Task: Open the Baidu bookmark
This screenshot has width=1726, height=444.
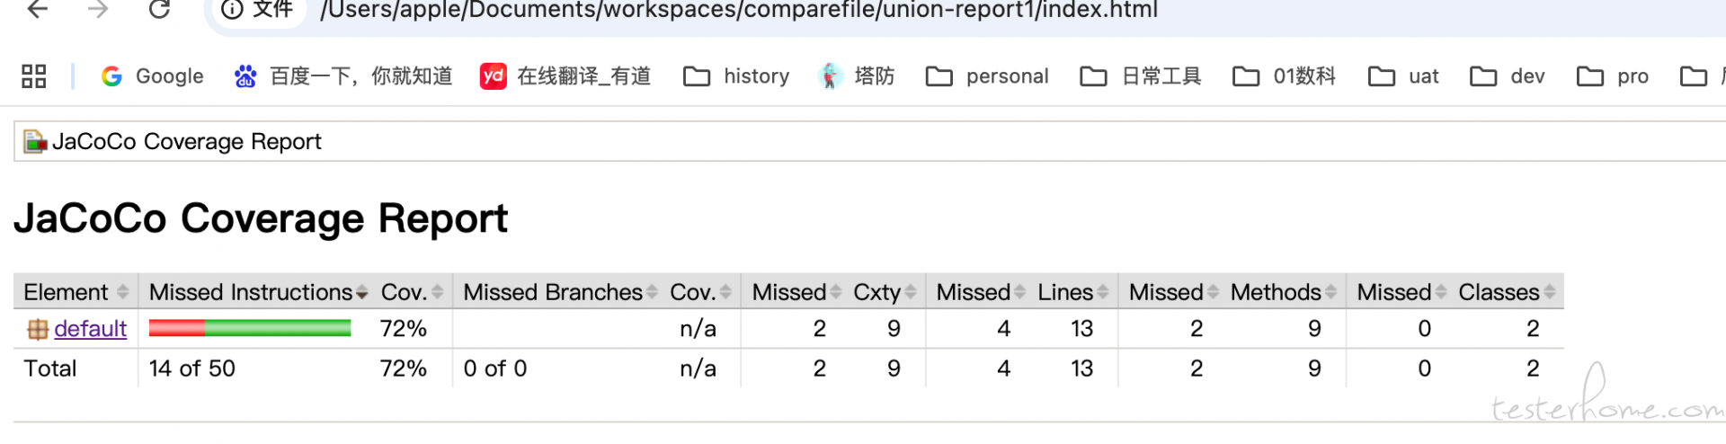Action: click(x=343, y=76)
